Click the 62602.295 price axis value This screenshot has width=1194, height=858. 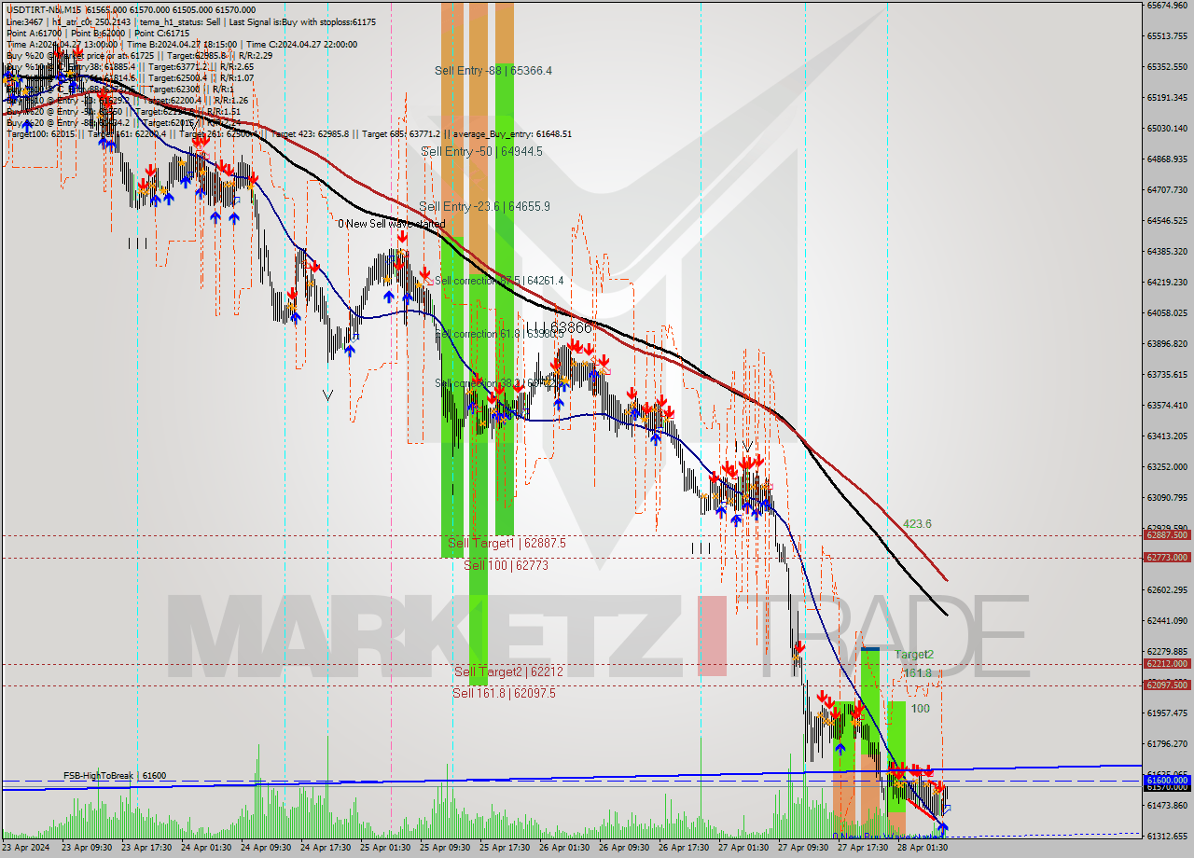point(1167,590)
